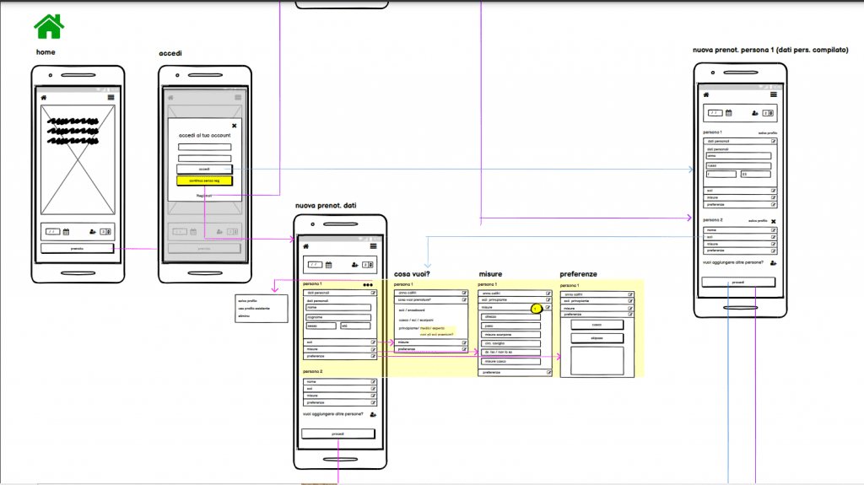Click add-person icon next to 'vuoi aggiungere altre persone?' in nuova prenot. dati
Image resolution: width=864 pixels, height=485 pixels.
point(372,414)
